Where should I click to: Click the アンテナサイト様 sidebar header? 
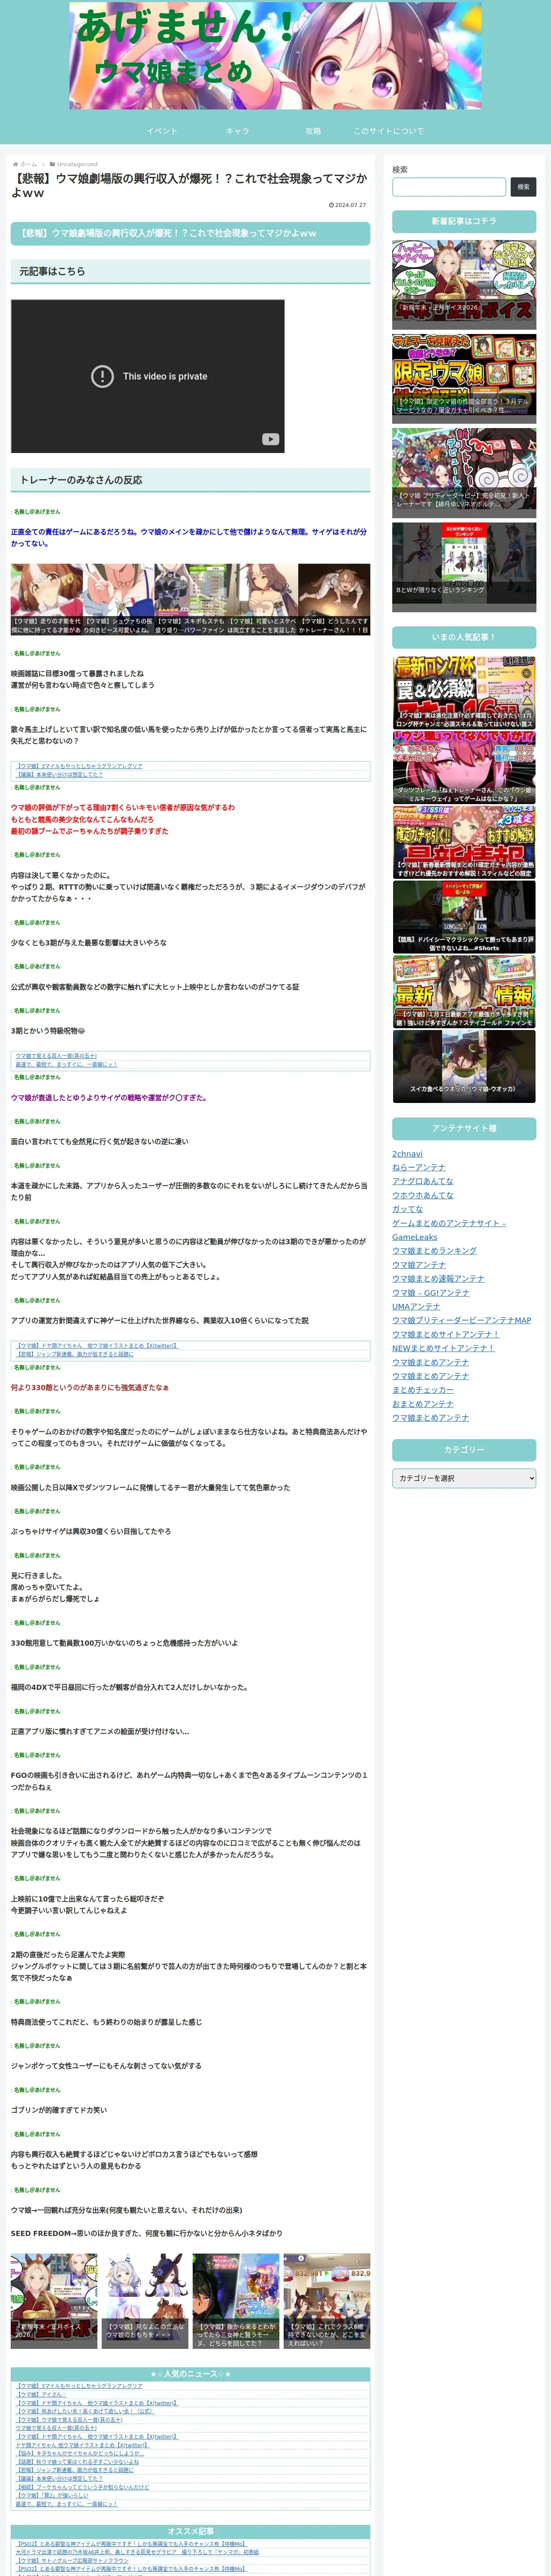464,1129
